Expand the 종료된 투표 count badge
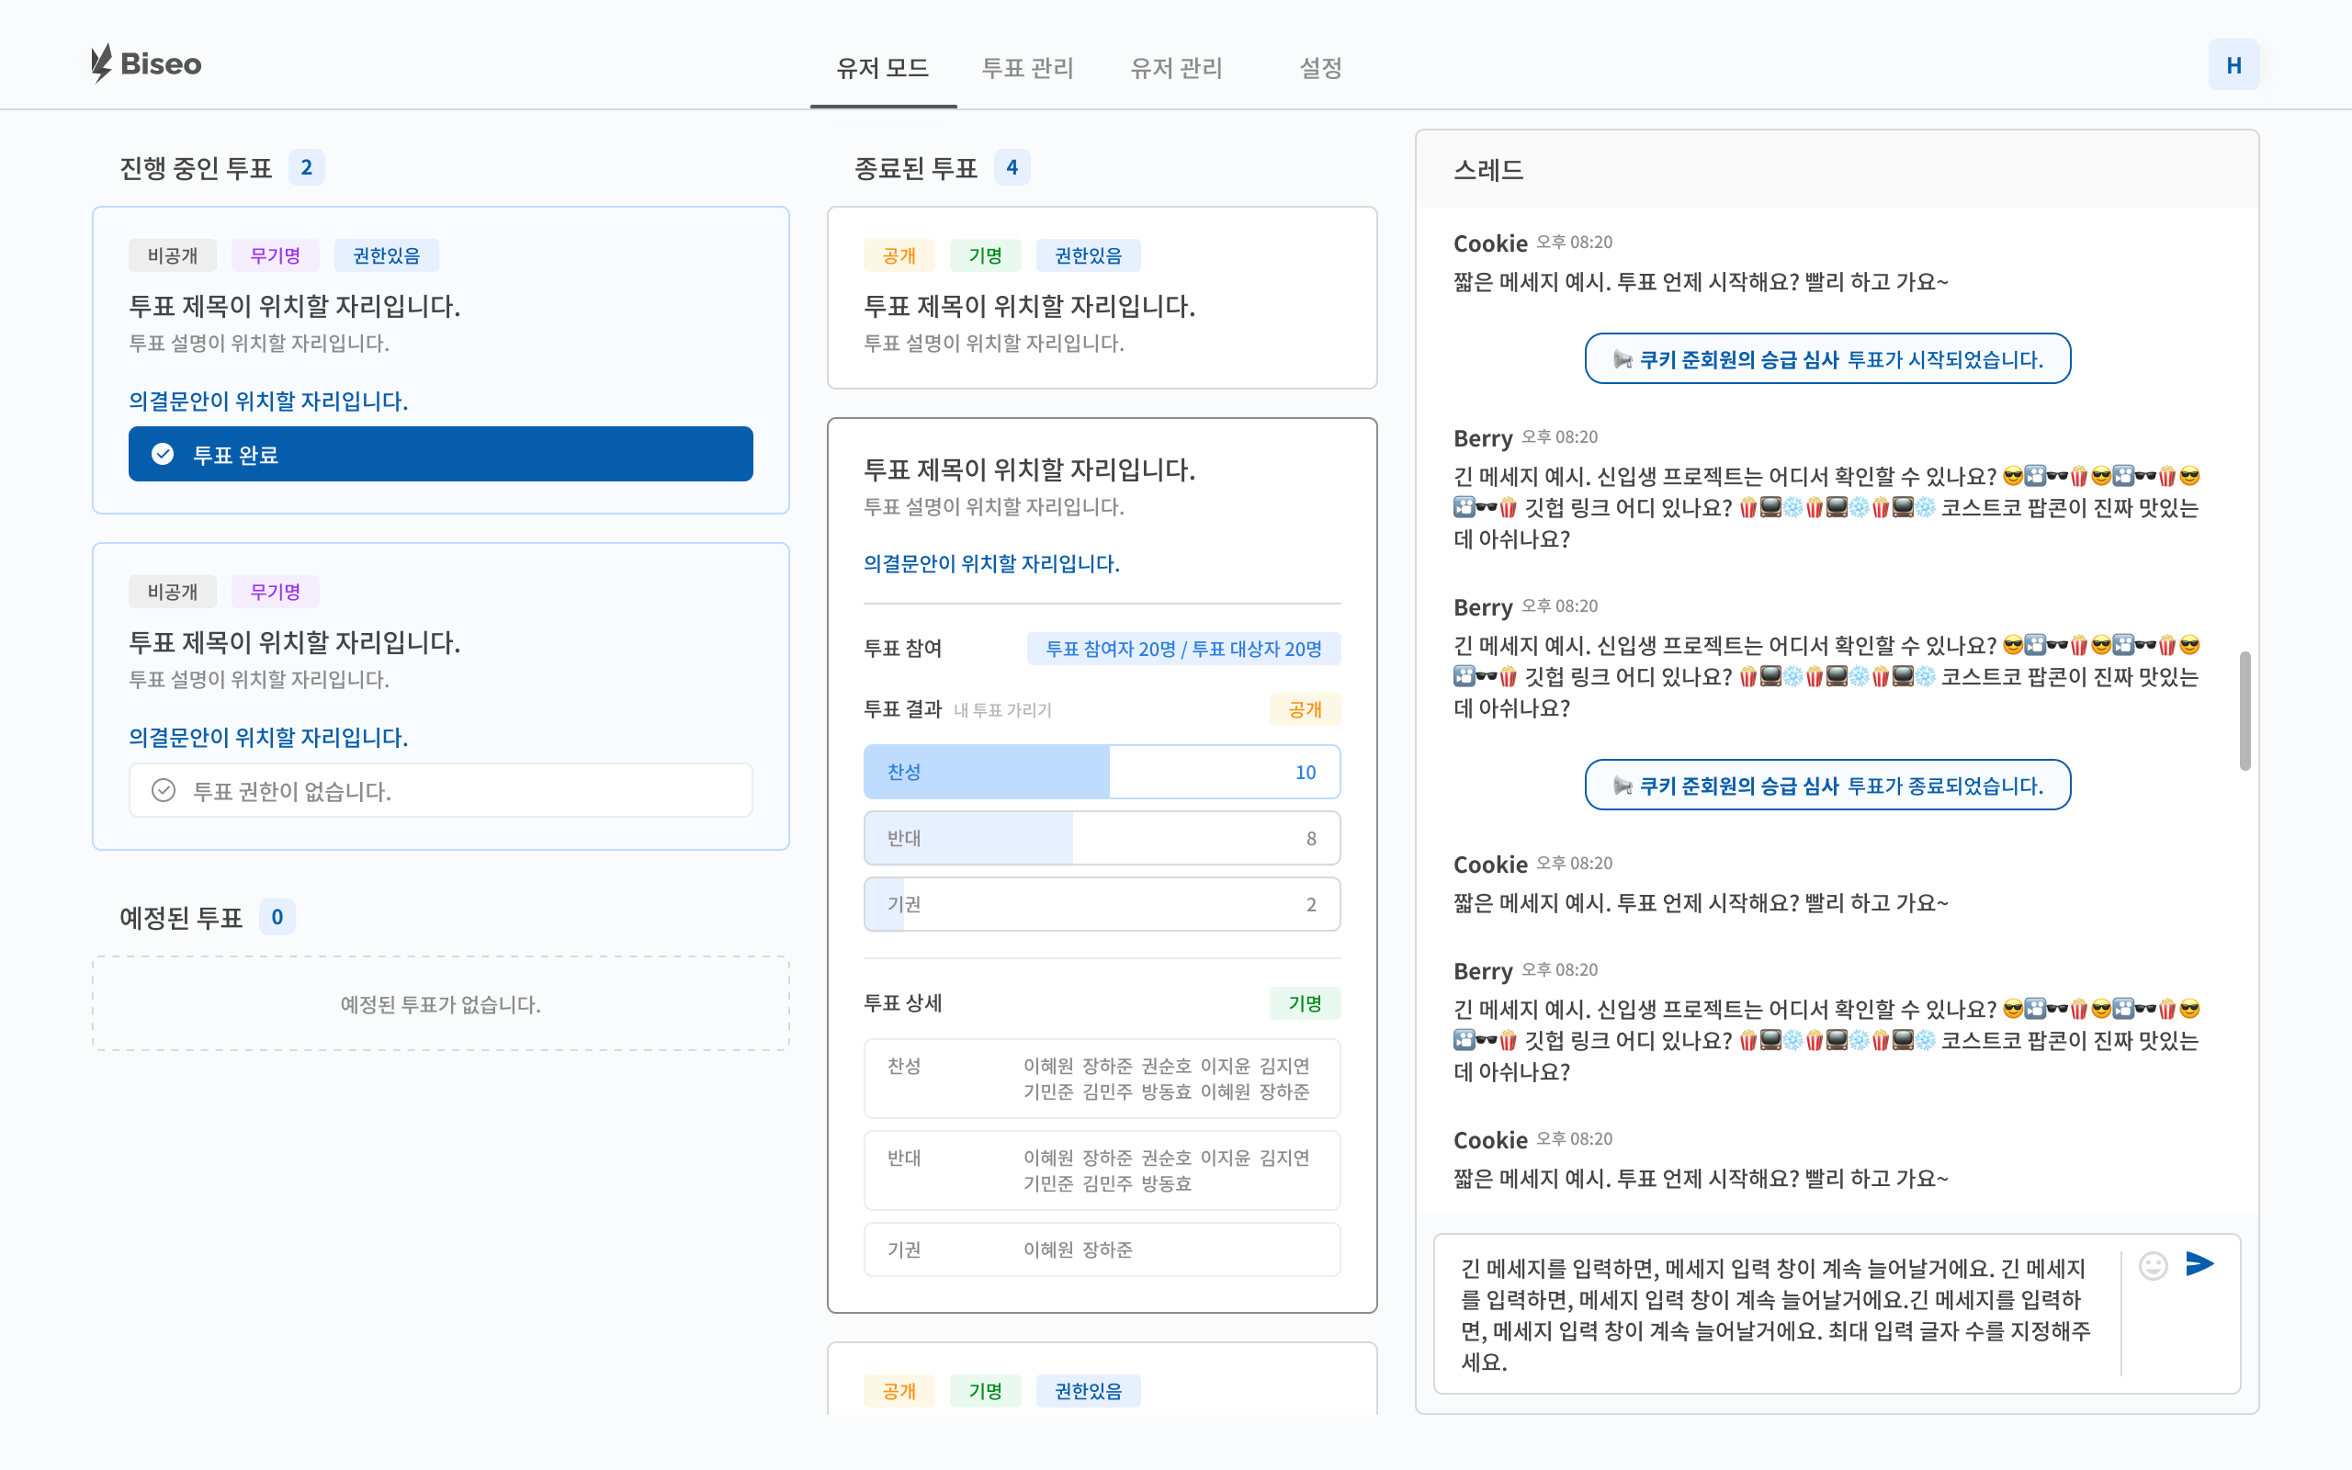This screenshot has width=2352, height=1470. pyautogui.click(x=1012, y=167)
